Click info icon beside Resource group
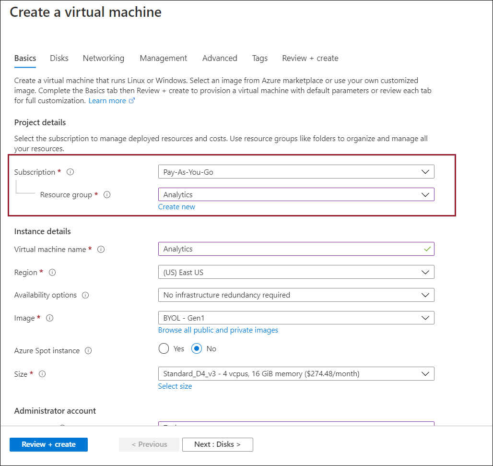Viewport: 493px width, 466px height. pos(107,195)
